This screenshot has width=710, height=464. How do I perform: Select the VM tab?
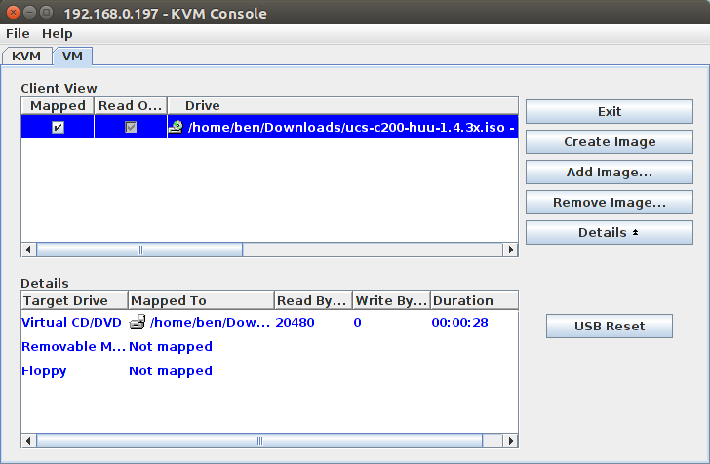pyautogui.click(x=72, y=57)
